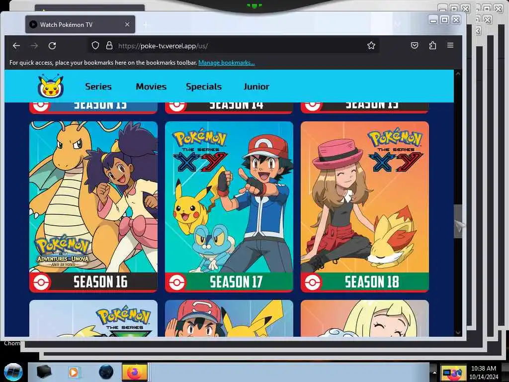This screenshot has height=382, width=509.
Task: Open the List all tabs dropdown arrow
Action: point(397,24)
